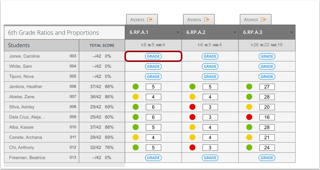Edit Ashley Silva's 6.RP.A.1 score field
Image resolution: width=320 pixels, height=170 pixels.
click(x=153, y=107)
